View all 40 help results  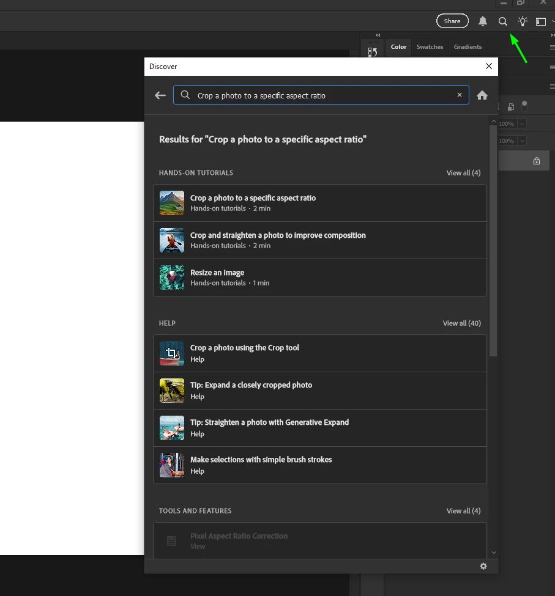point(462,323)
